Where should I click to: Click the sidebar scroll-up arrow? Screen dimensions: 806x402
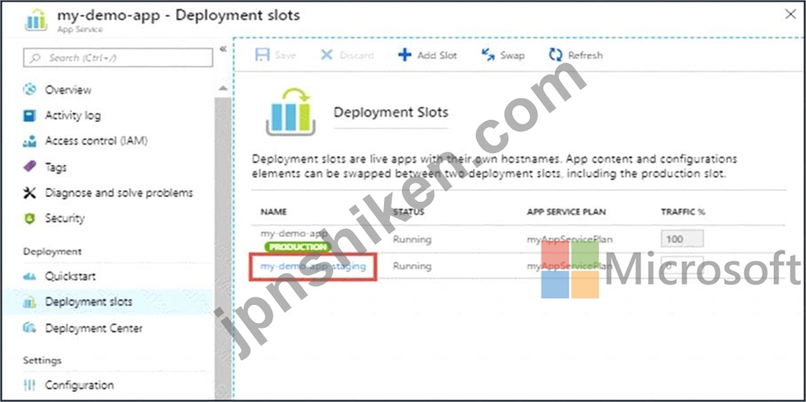(x=222, y=89)
